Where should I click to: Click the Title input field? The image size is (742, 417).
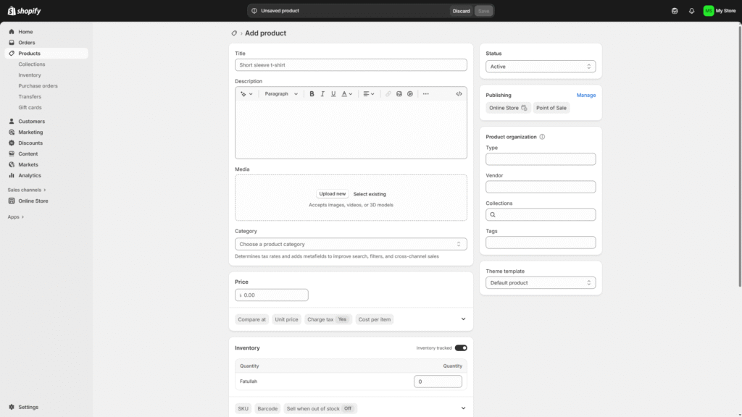point(351,65)
